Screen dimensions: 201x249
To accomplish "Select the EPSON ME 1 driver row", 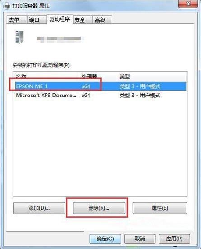I will point(101,86).
